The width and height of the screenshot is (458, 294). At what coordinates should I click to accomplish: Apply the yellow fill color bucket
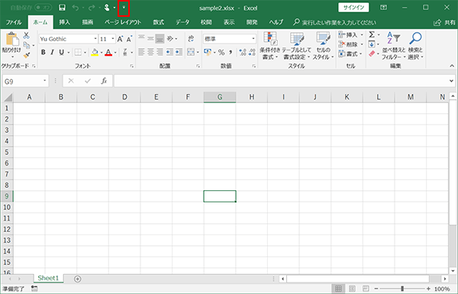(x=95, y=53)
